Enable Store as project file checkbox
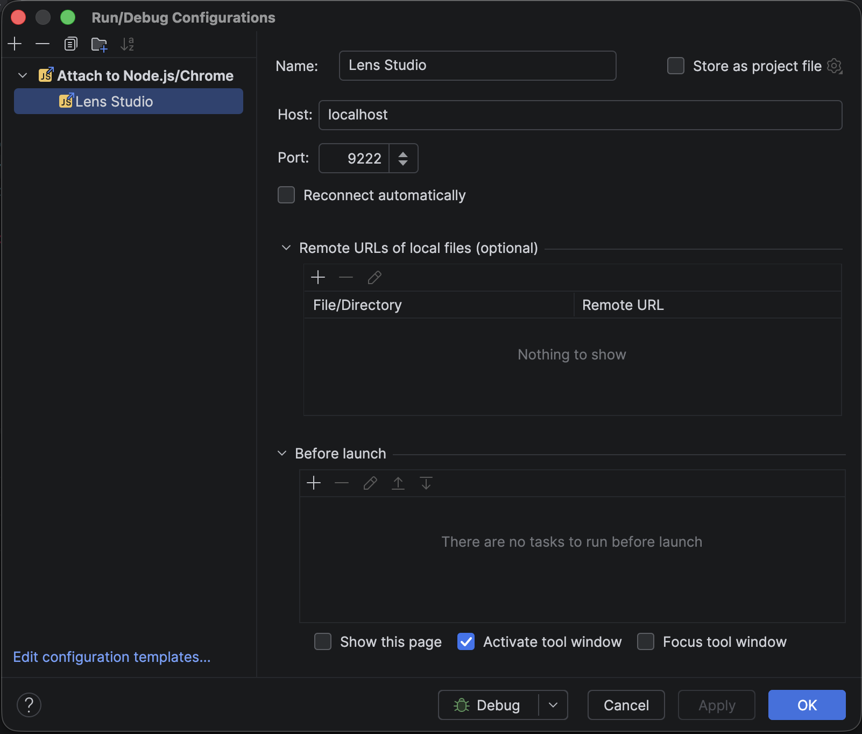The height and width of the screenshot is (734, 862). click(676, 66)
